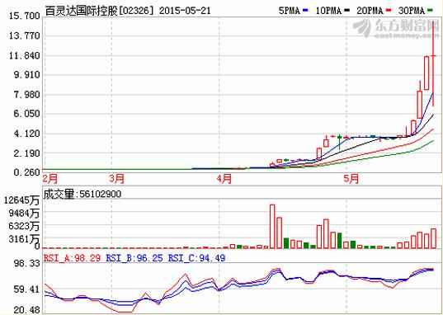
Task: Click the 4.120 price axis label
Action: [x=27, y=134]
